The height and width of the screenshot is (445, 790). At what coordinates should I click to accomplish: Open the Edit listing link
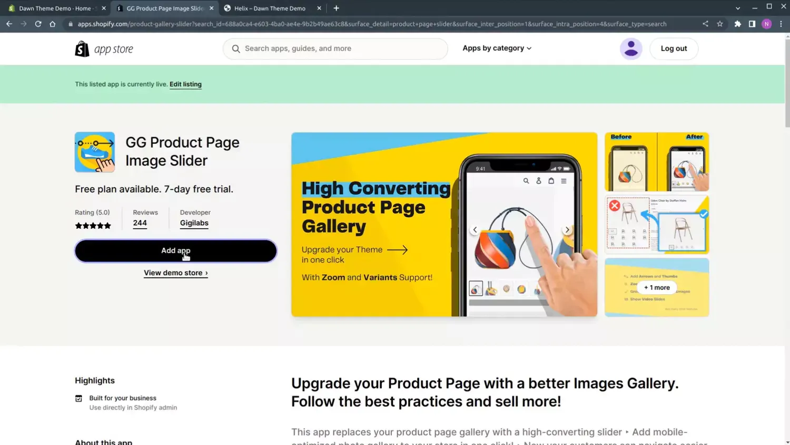coord(185,84)
